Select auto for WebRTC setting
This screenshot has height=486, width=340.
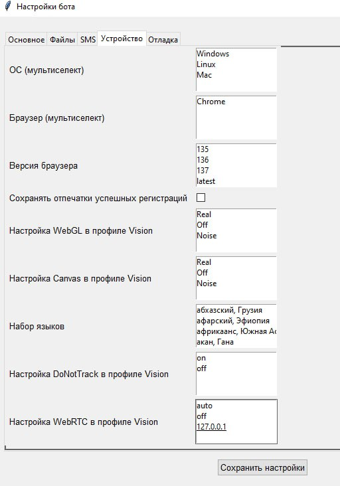(205, 406)
